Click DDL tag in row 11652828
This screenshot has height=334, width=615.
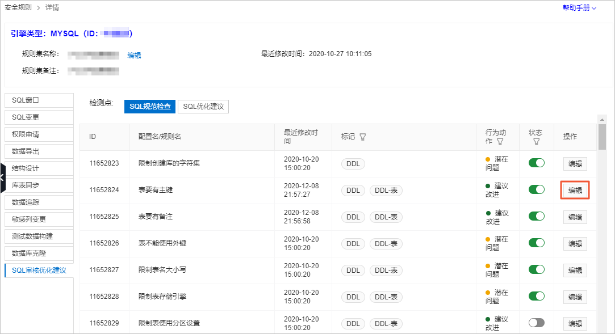point(353,297)
